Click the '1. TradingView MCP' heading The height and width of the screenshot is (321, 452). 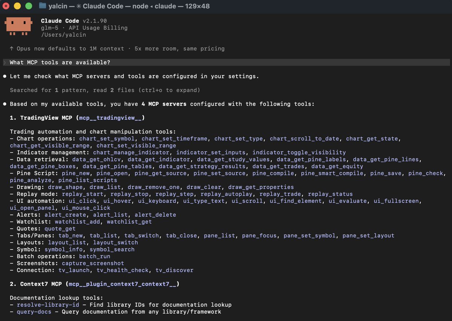coord(41,118)
